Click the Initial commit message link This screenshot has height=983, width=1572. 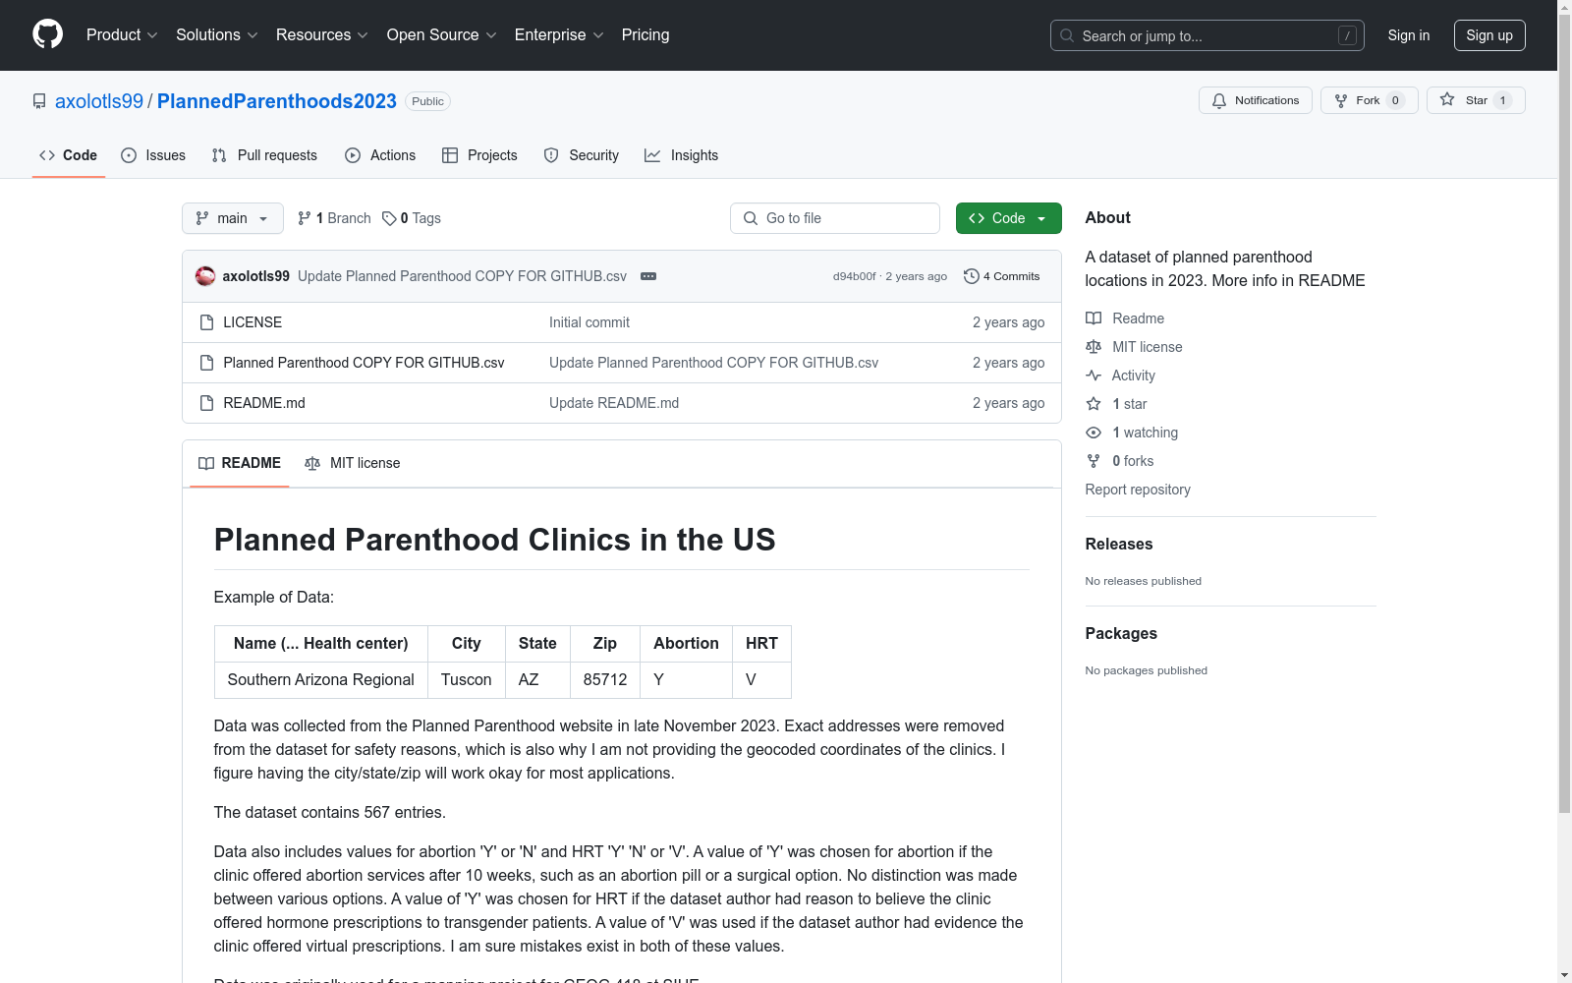(x=589, y=322)
